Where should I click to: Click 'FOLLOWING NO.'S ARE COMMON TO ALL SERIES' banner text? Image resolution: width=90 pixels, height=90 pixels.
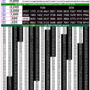coord(45,4)
